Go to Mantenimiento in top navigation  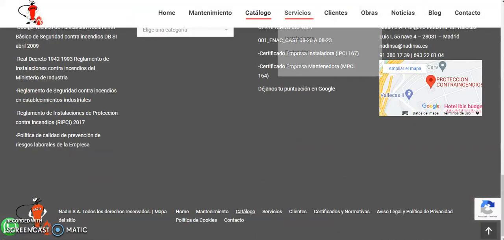[210, 13]
